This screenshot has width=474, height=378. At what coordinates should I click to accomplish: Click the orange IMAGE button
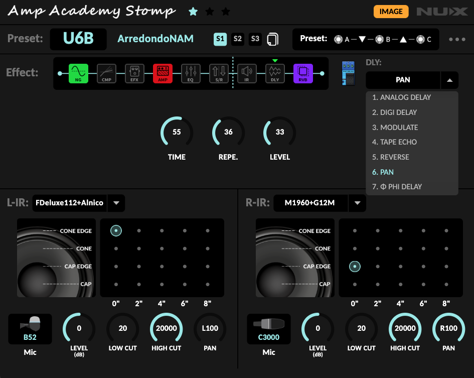(391, 12)
